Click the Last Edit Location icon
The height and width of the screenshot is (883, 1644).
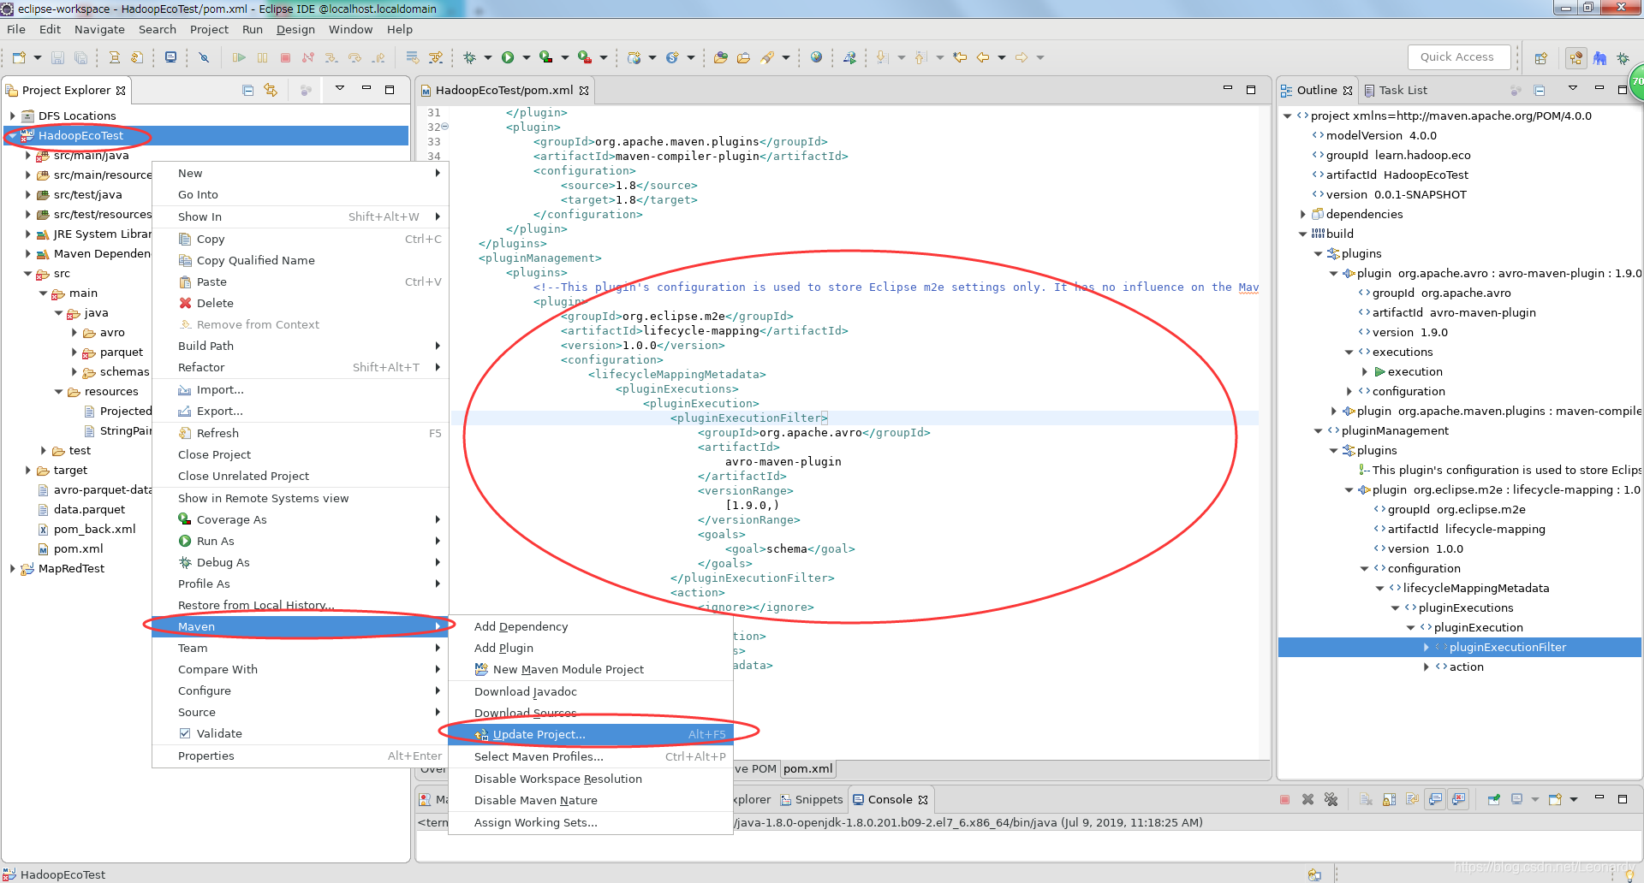pyautogui.click(x=960, y=57)
